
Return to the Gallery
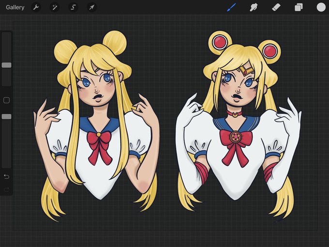pos(15,7)
